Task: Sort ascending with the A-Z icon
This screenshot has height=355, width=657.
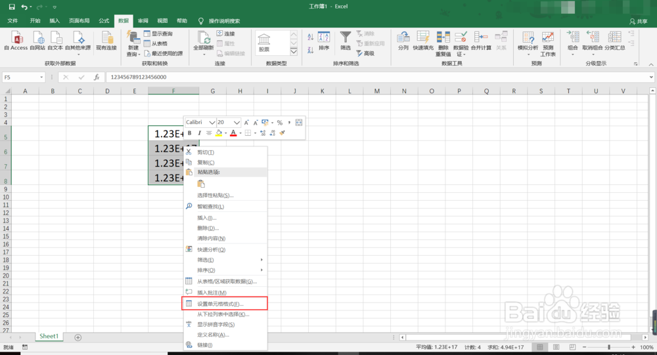Action: pyautogui.click(x=311, y=37)
